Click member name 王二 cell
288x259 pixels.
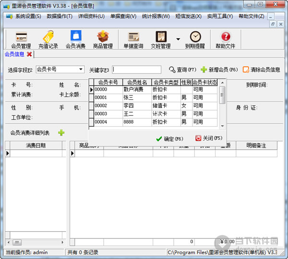pyautogui.click(x=137, y=114)
